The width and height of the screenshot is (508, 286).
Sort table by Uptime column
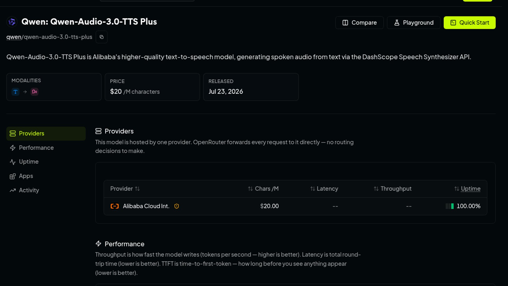[467, 189]
